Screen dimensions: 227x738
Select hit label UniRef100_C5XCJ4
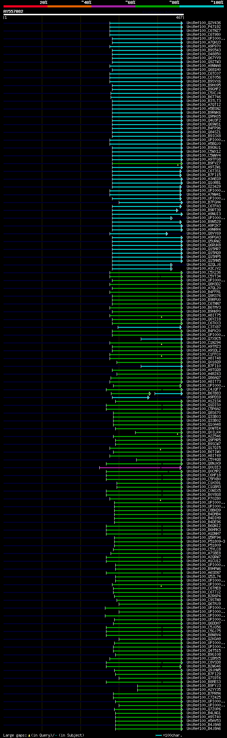[204, 93]
